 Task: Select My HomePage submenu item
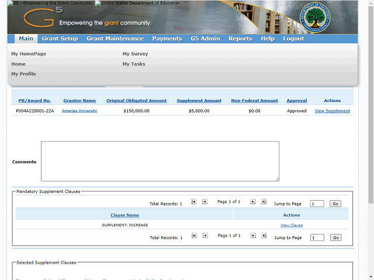point(29,54)
